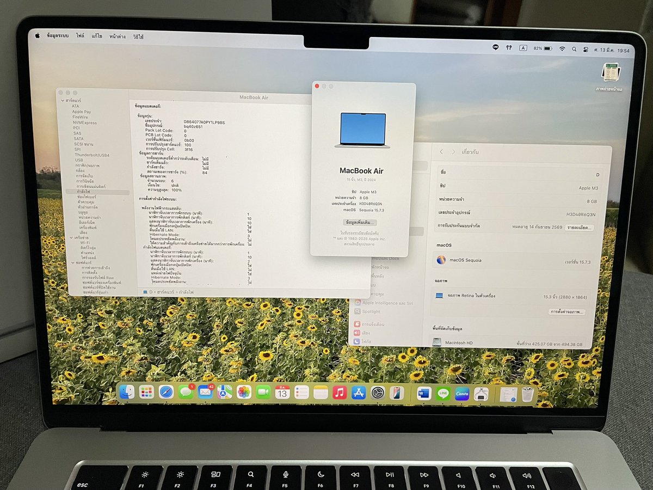Launch Canva from the Dock

pos(462,394)
